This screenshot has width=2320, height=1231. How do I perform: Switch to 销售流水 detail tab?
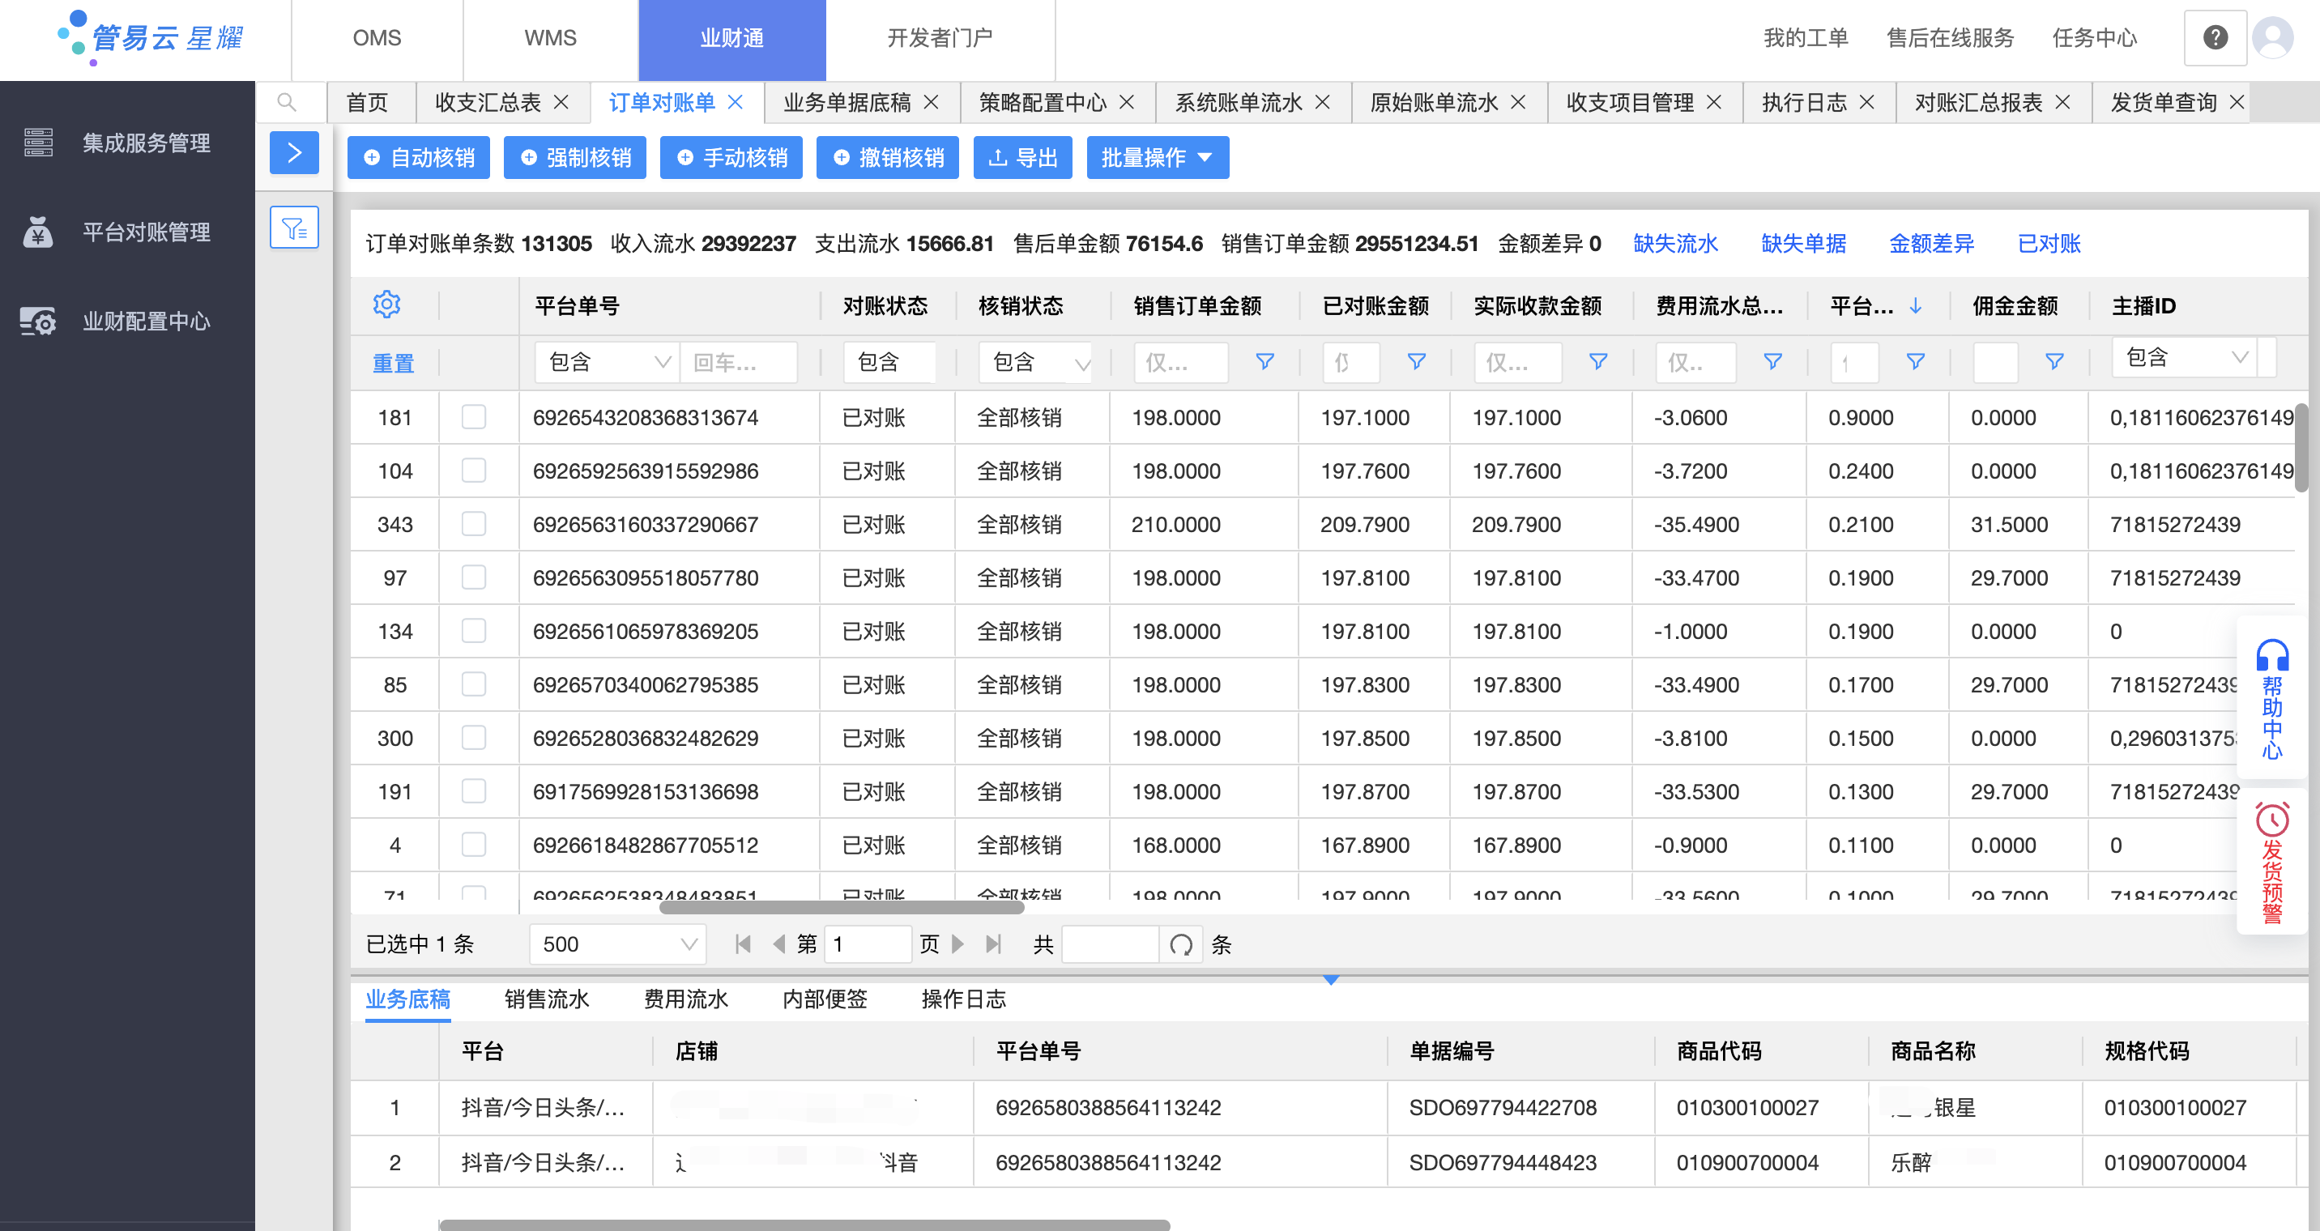tap(547, 999)
